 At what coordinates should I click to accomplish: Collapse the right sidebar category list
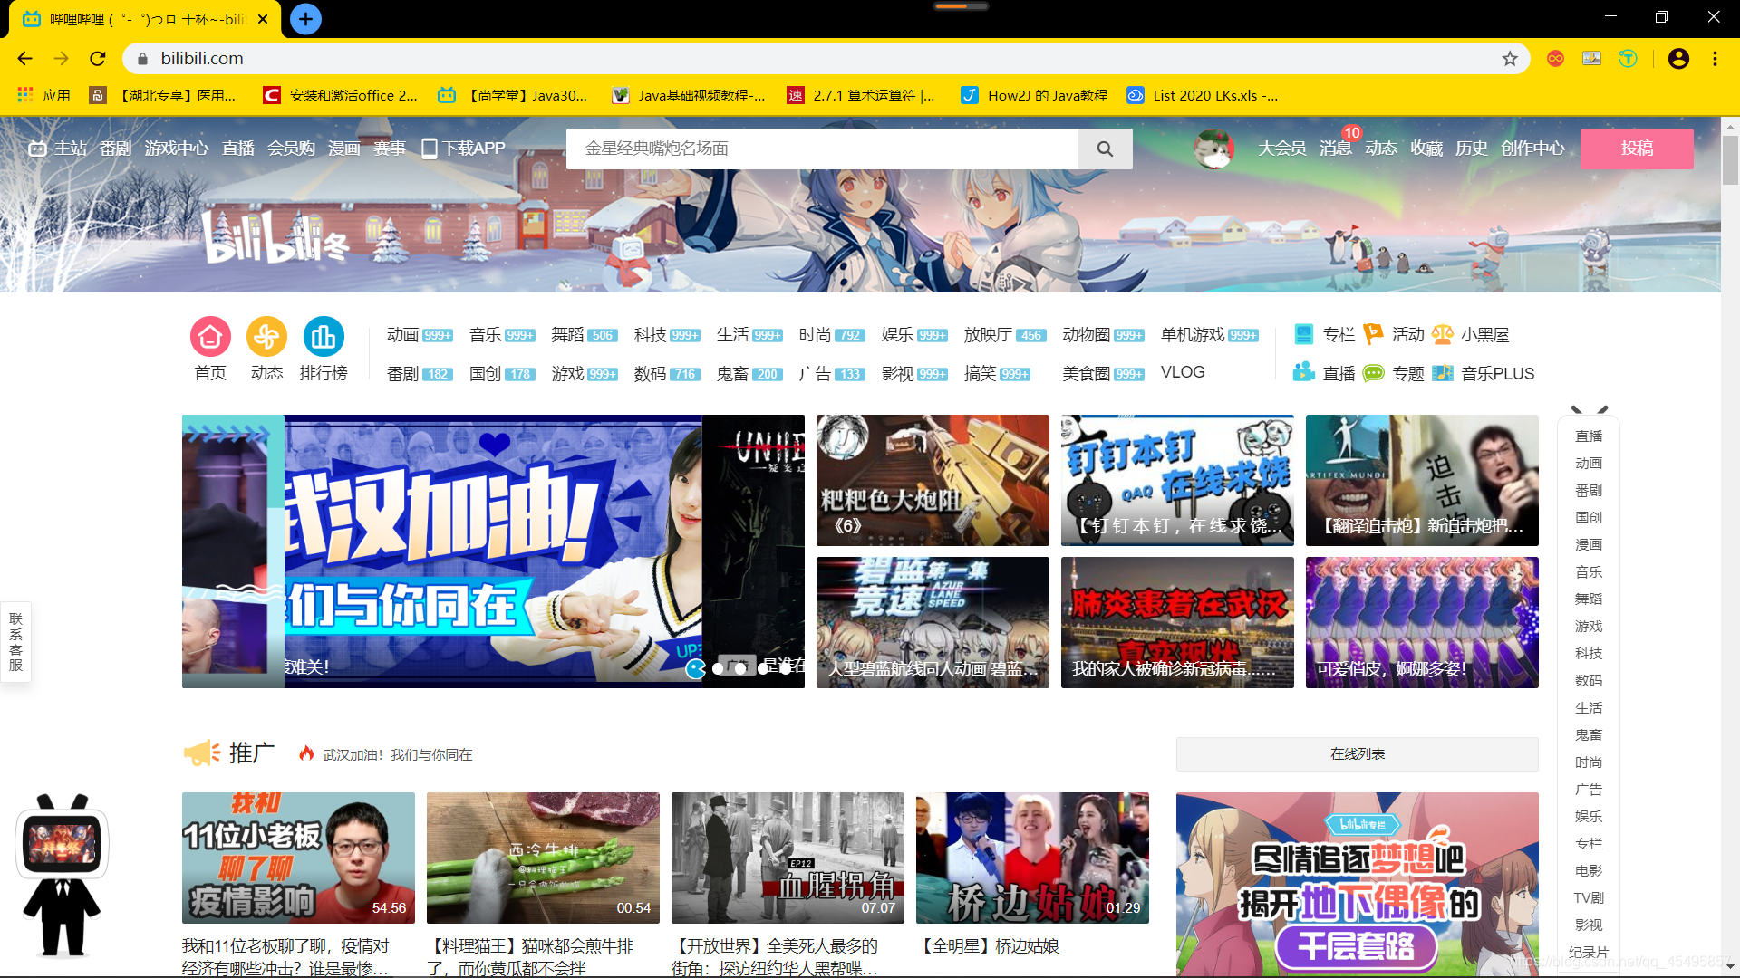coord(1589,410)
